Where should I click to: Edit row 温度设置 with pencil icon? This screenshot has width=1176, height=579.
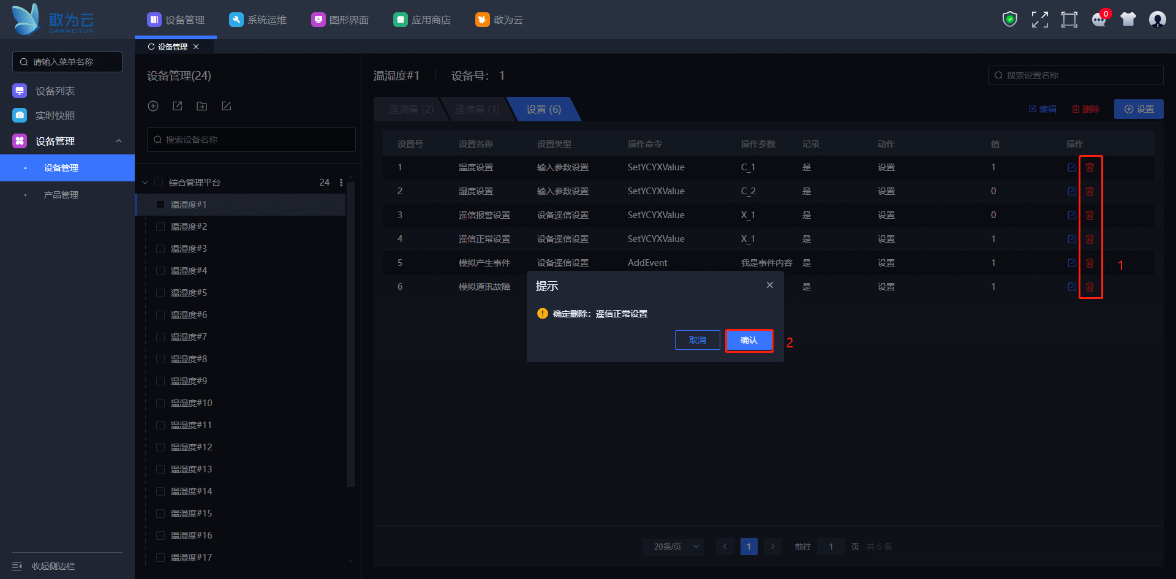coord(1072,167)
